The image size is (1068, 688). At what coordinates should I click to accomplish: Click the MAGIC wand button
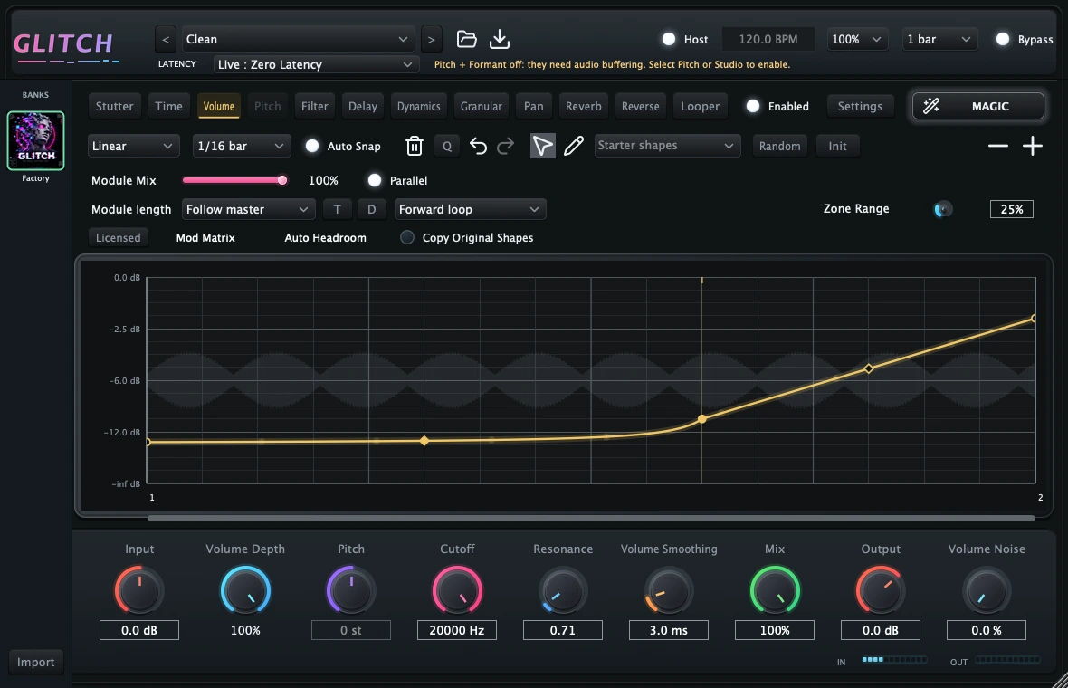978,106
